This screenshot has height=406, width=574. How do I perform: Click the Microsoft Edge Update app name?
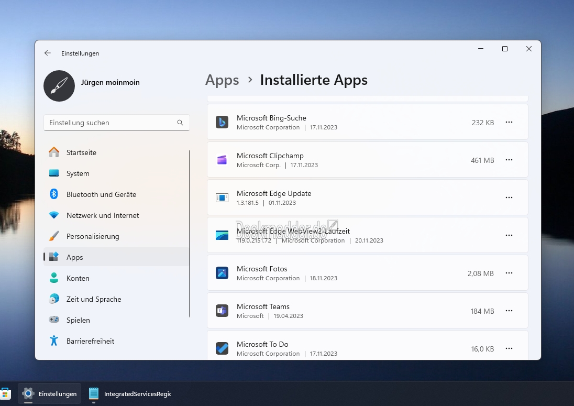(274, 193)
